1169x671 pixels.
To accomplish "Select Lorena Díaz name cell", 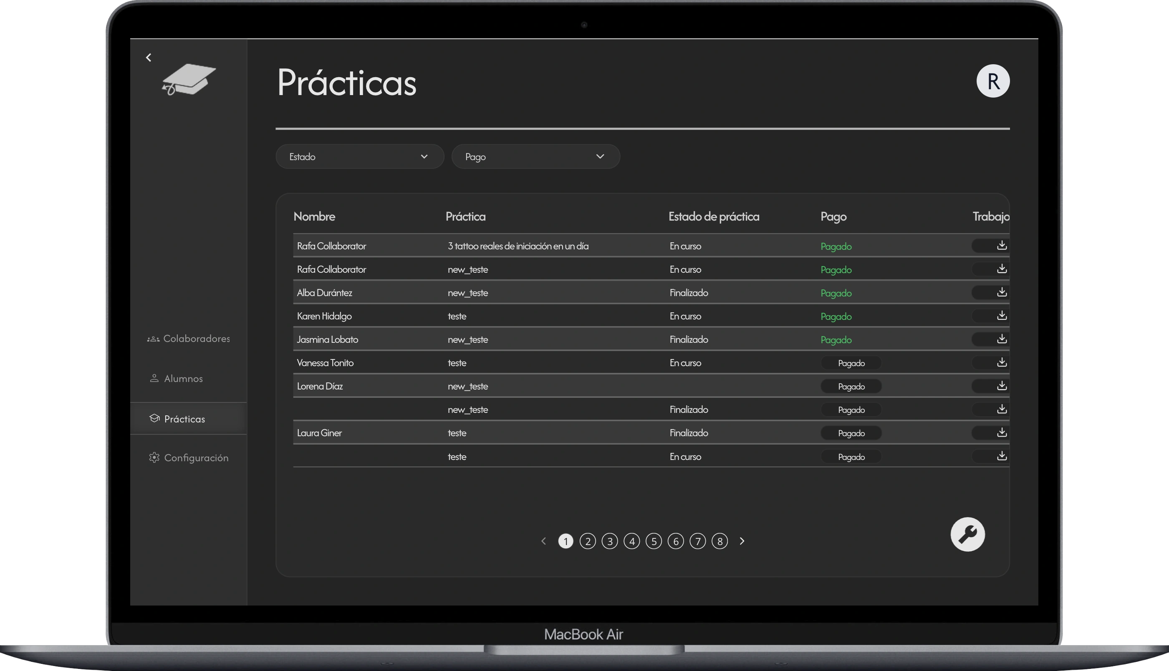I will 320,386.
